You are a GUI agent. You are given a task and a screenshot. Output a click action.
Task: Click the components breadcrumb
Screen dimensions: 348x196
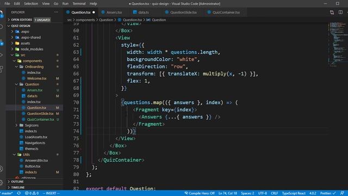pos(85,20)
